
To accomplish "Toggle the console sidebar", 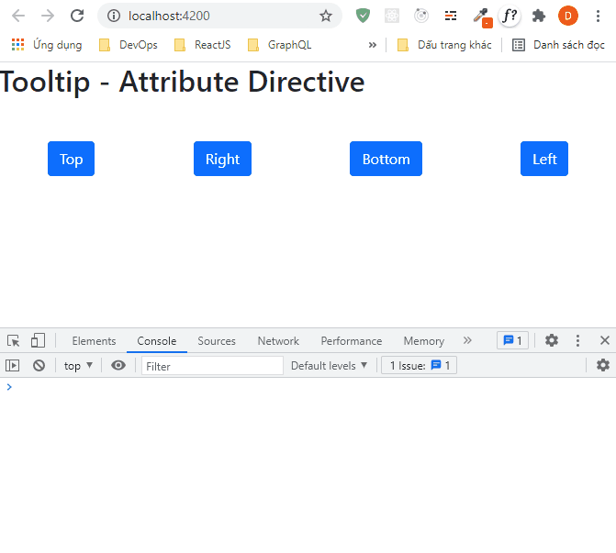I will coord(12,366).
